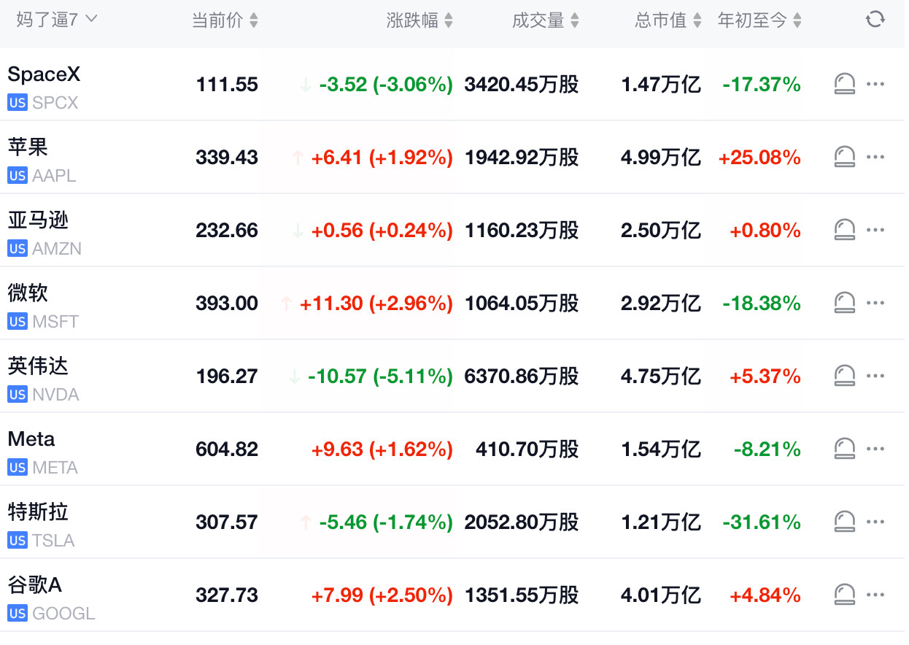Set price alert bell for NVDA
Viewport: 909px width, 645px height.
pyautogui.click(x=844, y=376)
